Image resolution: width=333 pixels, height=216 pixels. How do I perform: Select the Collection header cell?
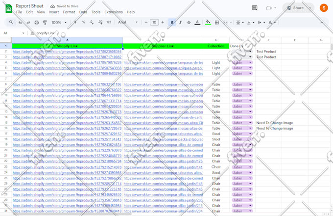(216, 46)
